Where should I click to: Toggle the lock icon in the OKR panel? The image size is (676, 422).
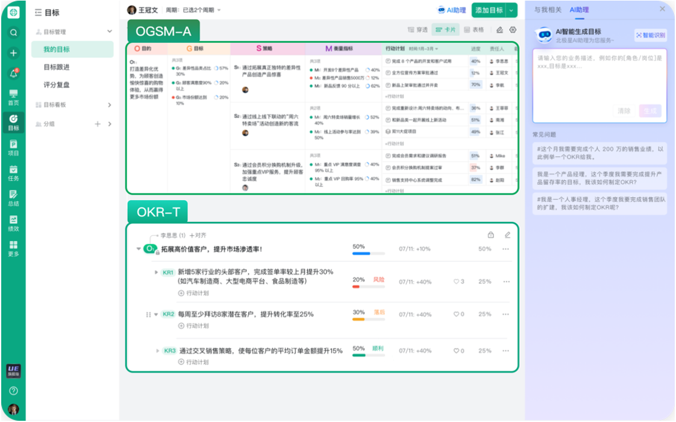[491, 235]
